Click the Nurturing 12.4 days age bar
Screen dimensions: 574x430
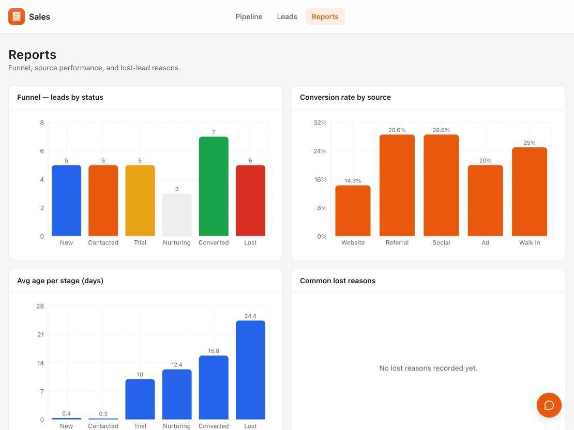[177, 394]
